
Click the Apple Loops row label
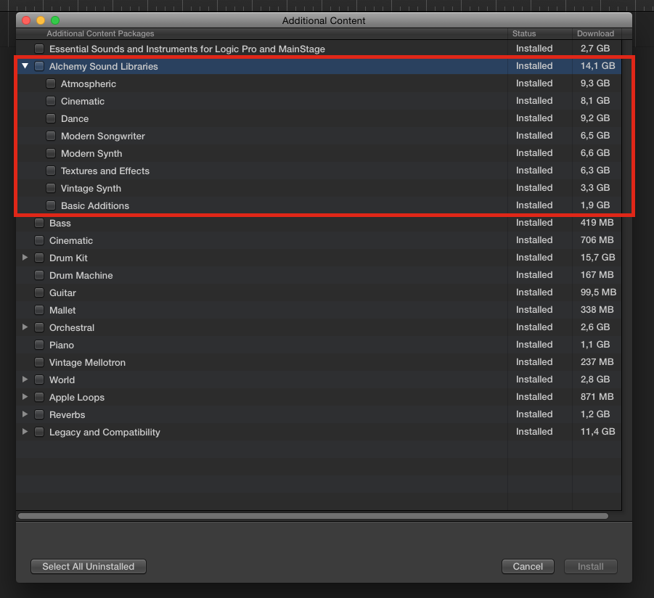(77, 398)
